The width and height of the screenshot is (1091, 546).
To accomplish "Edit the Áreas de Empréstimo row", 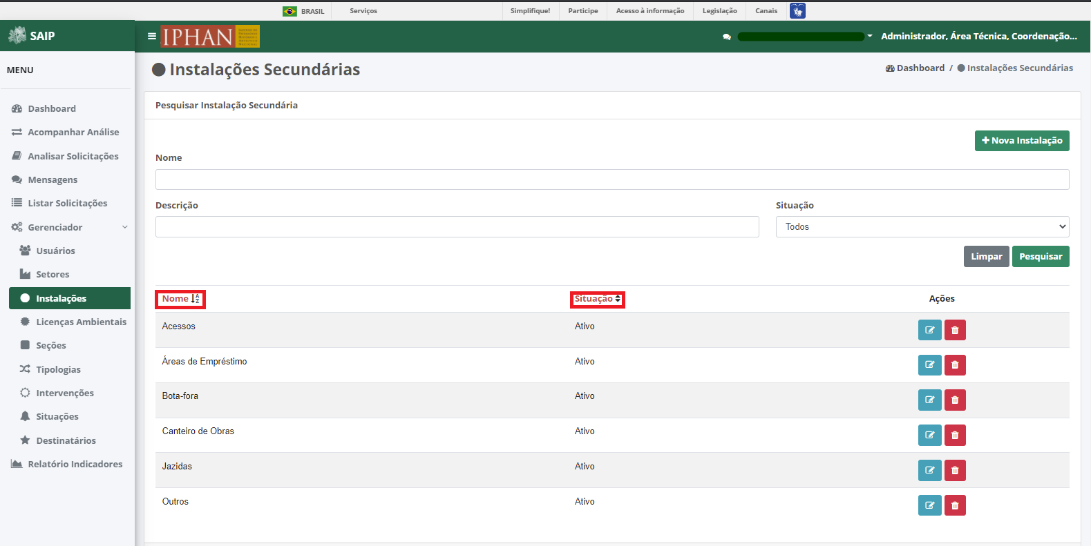I will coord(929,364).
